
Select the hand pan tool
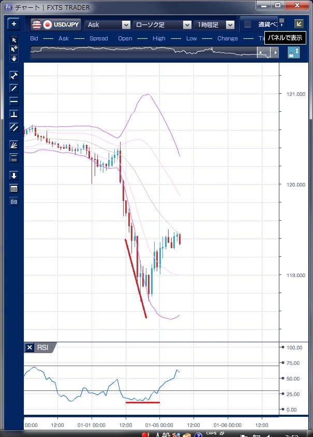click(14, 58)
